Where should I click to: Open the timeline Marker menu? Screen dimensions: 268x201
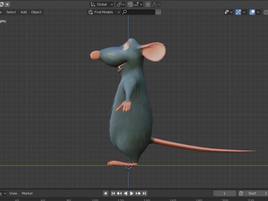[27, 193]
